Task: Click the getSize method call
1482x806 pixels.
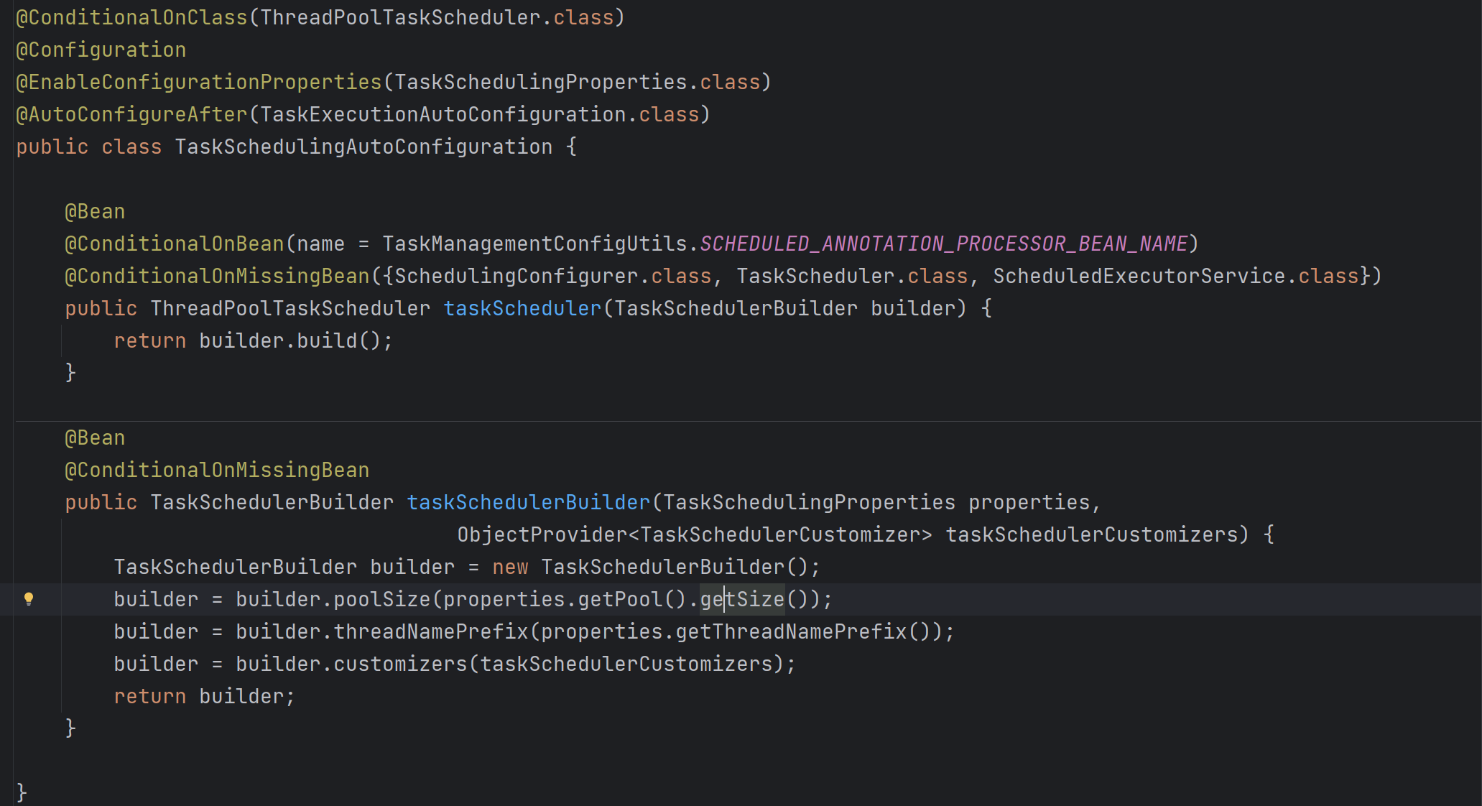Action: 742,599
